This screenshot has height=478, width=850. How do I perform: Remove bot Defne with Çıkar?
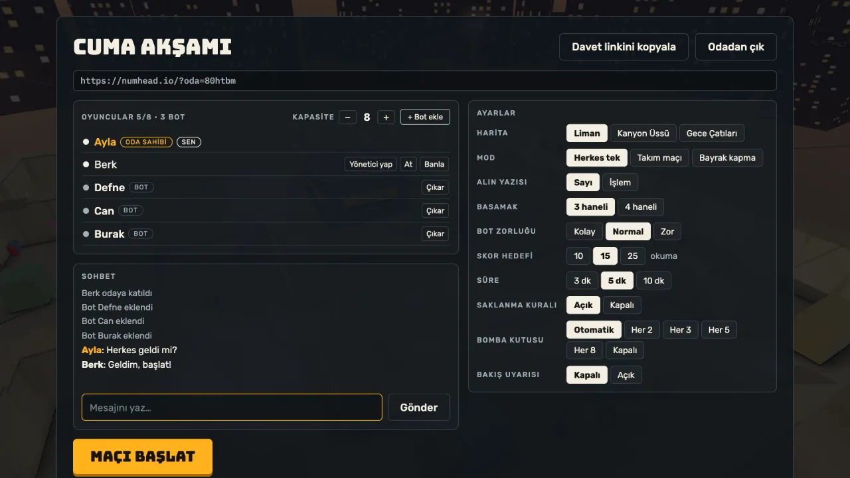click(435, 187)
